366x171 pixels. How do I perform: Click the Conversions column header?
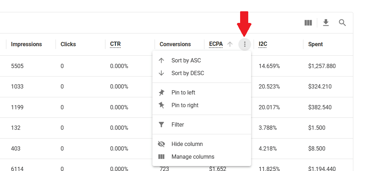click(x=175, y=44)
